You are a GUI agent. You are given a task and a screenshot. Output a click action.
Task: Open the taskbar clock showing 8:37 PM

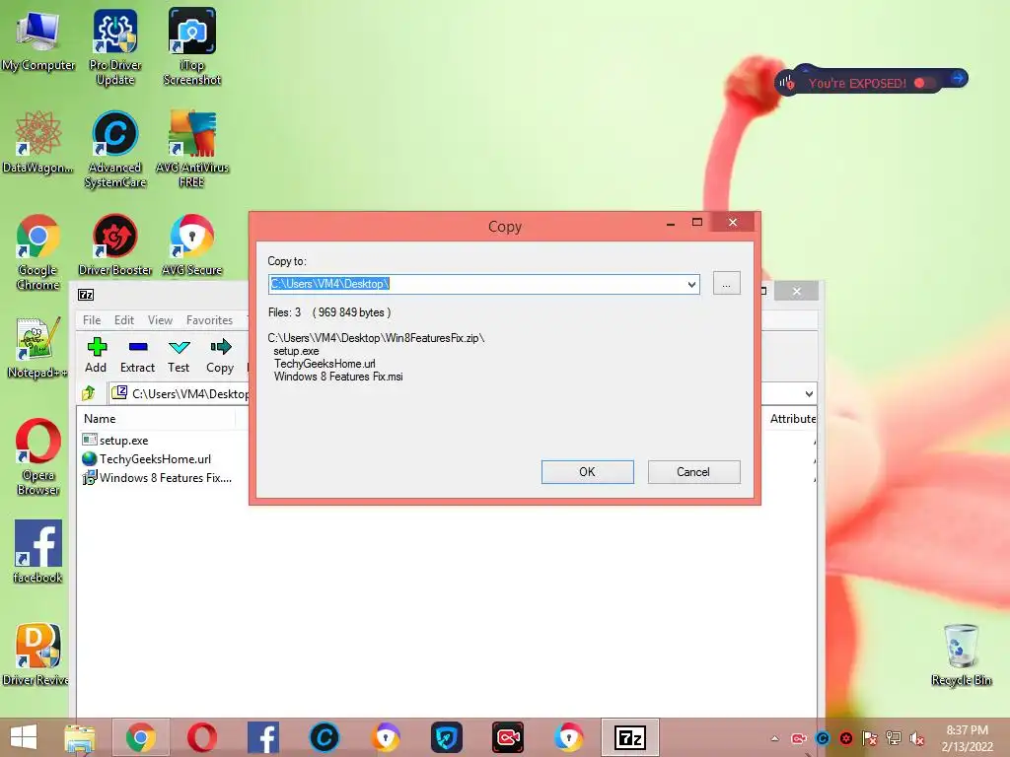[x=968, y=738]
